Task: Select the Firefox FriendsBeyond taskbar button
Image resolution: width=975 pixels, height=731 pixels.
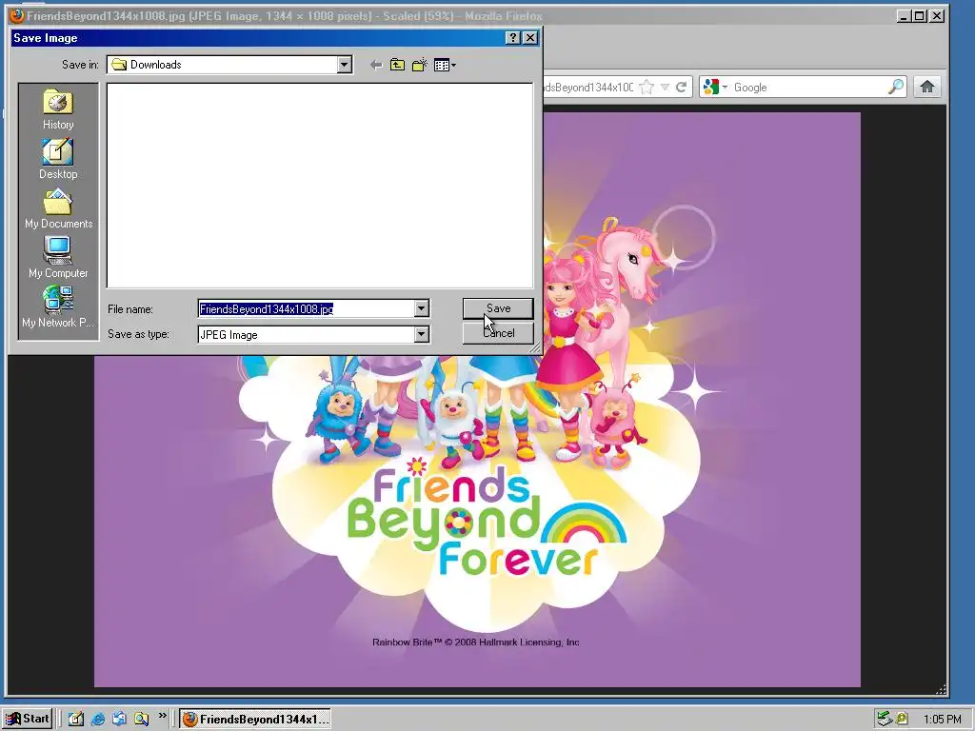Action: pyautogui.click(x=255, y=720)
